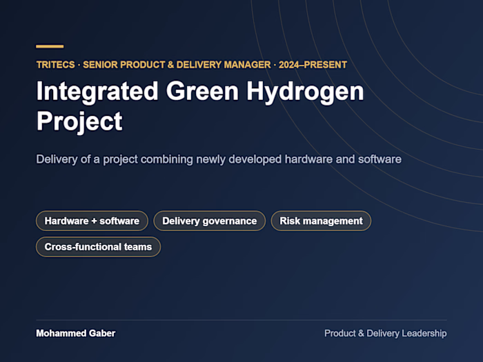Click the 'Integrated Green Hydrogen Project' title
Image resolution: width=483 pixels, height=362 pixels.
point(200,106)
